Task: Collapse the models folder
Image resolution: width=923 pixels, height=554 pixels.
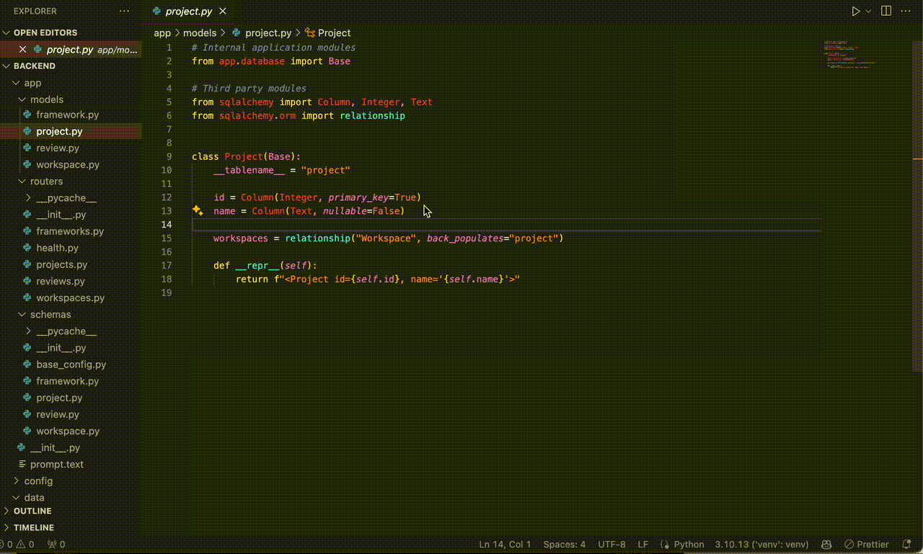Action: click(x=46, y=99)
